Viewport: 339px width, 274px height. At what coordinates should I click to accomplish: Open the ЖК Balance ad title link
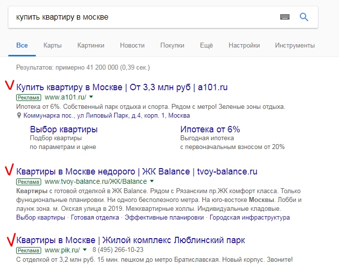point(137,172)
